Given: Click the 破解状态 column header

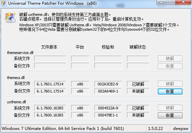Looking at the screenshot, I should (137, 47).
